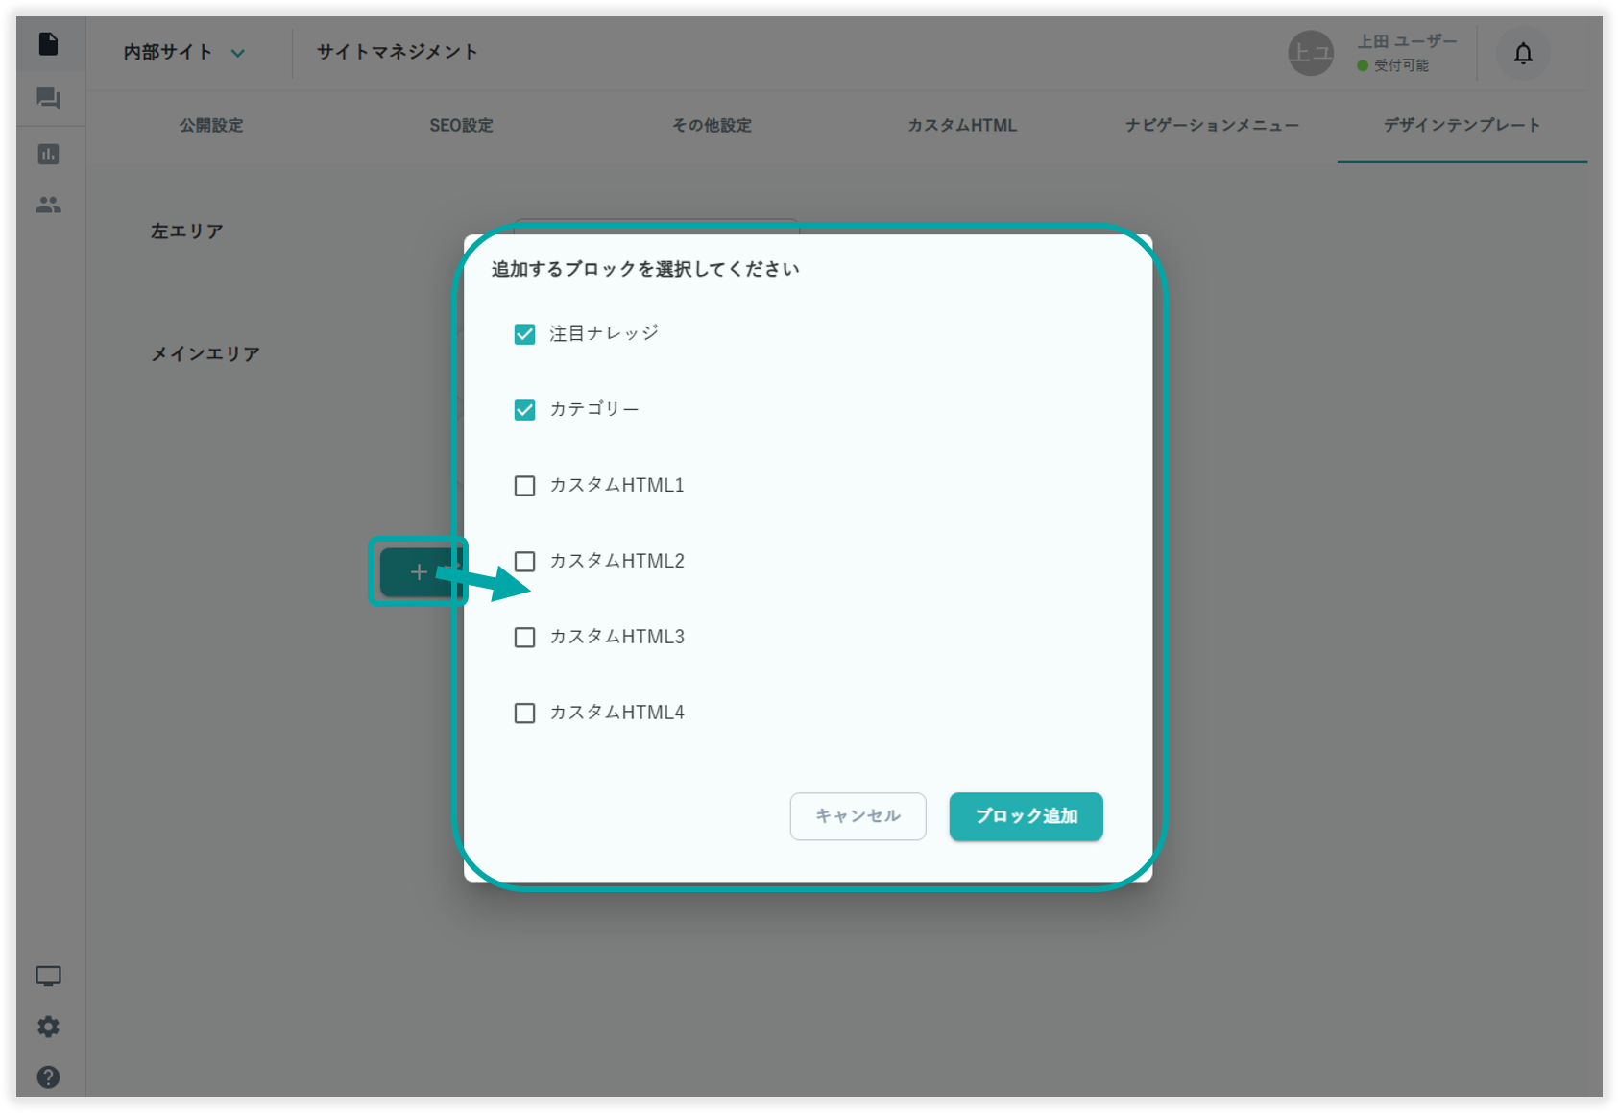Image resolution: width=1619 pixels, height=1113 pixels.
Task: Enable the カスタムHTML2 checkbox
Action: tap(524, 562)
